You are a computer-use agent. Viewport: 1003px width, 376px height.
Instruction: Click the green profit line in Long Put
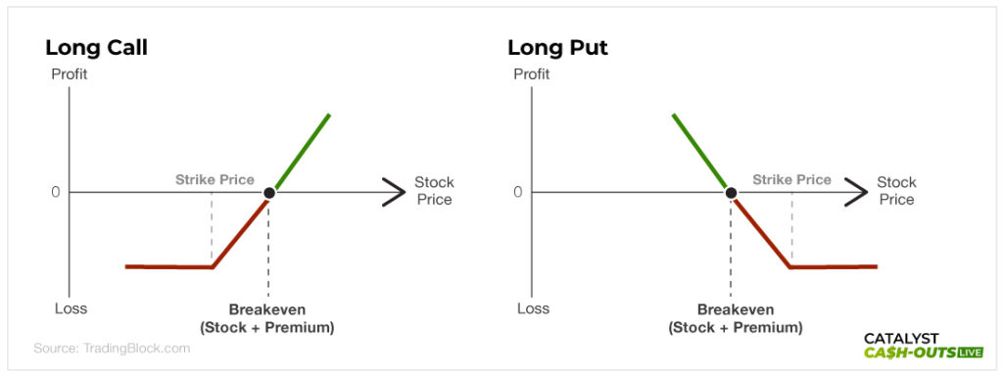(699, 152)
